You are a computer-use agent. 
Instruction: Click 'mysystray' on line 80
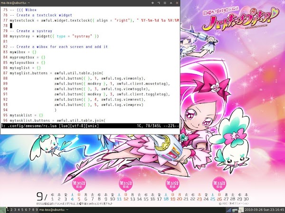pos(20,36)
